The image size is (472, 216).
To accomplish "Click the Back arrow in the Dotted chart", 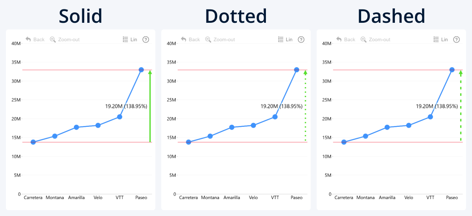I will pyautogui.click(x=184, y=39).
